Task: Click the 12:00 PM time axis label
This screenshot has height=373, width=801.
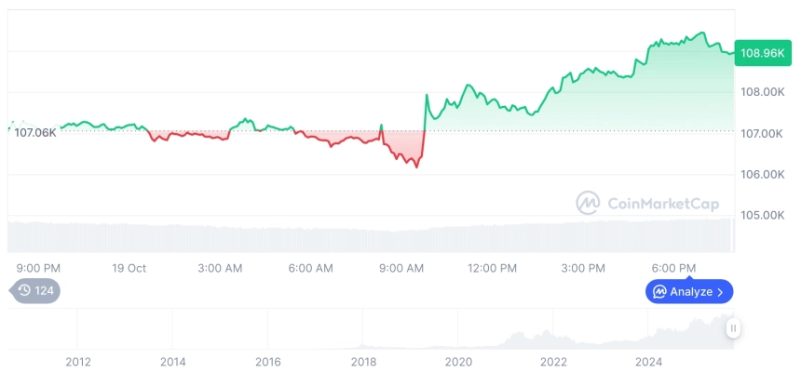Action: 492,268
